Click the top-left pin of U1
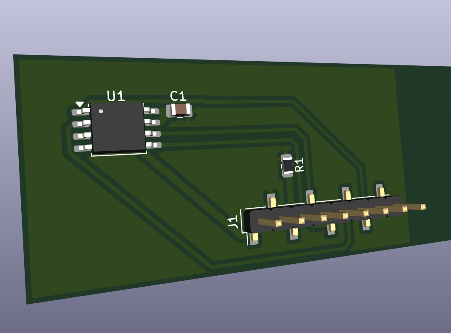The width and height of the screenshot is (451, 333). pyautogui.click(x=81, y=111)
